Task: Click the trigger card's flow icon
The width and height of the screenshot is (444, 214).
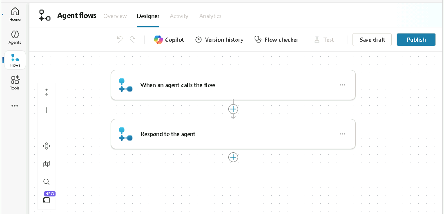Action: point(125,85)
